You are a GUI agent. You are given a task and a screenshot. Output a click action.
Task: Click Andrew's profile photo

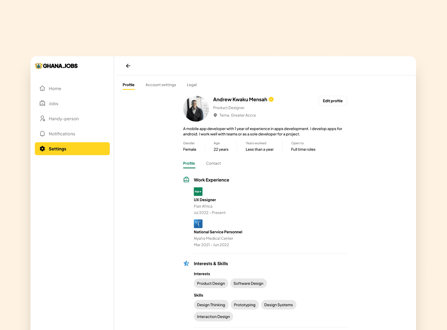196,109
